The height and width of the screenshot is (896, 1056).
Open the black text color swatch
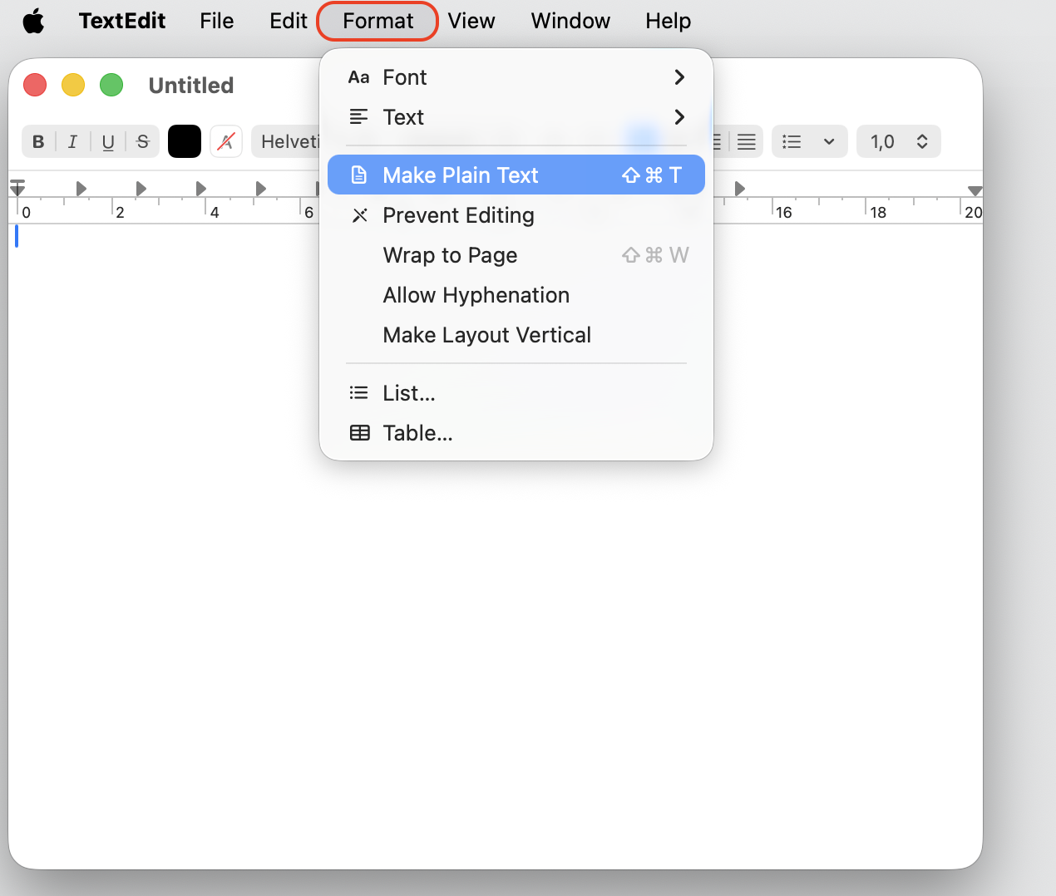tap(185, 141)
